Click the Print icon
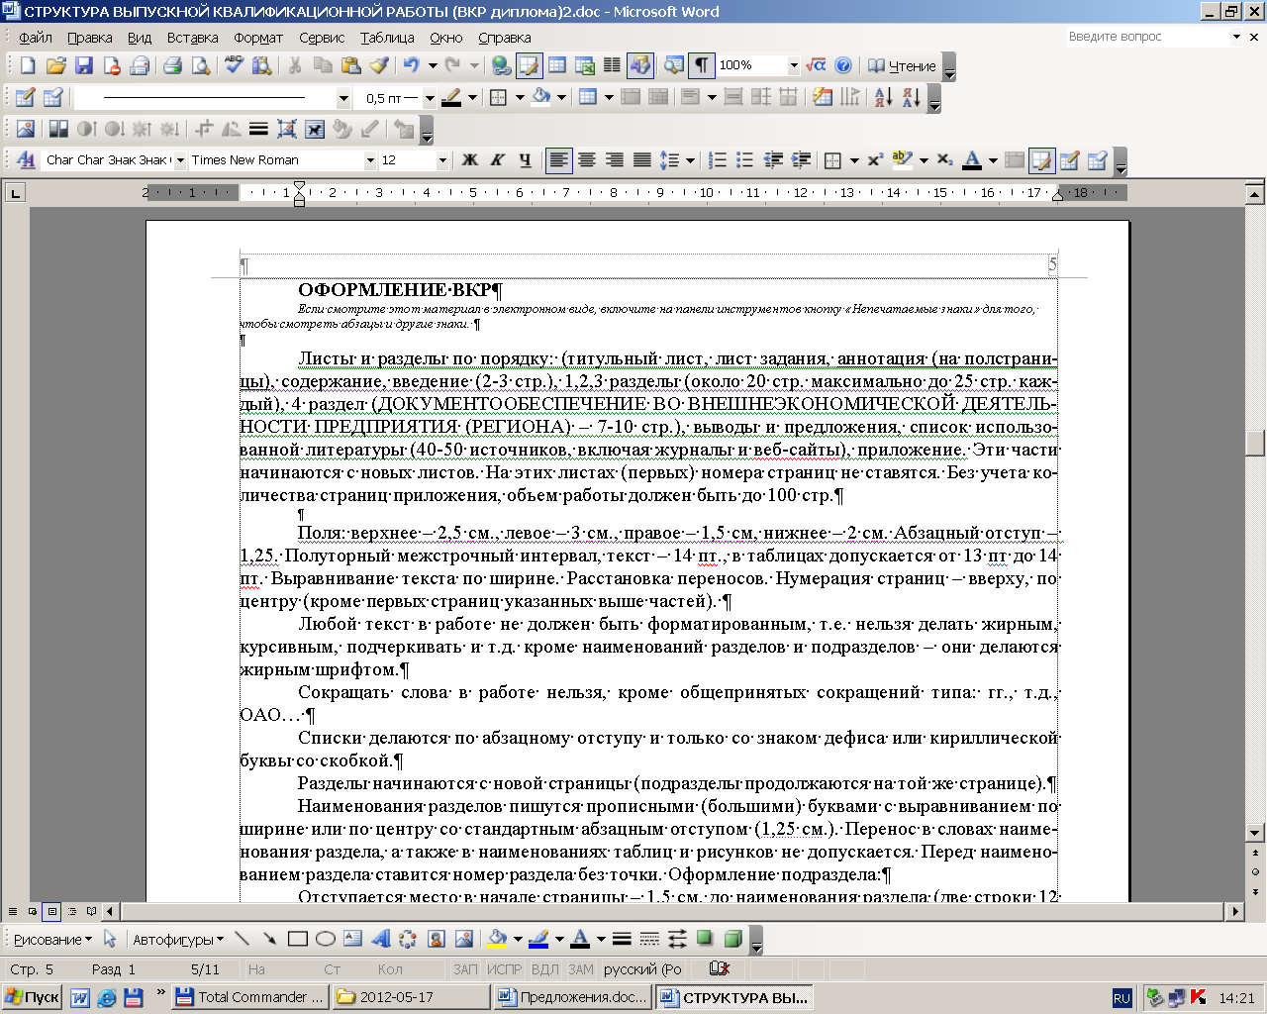The height and width of the screenshot is (1014, 1267). pos(172,66)
